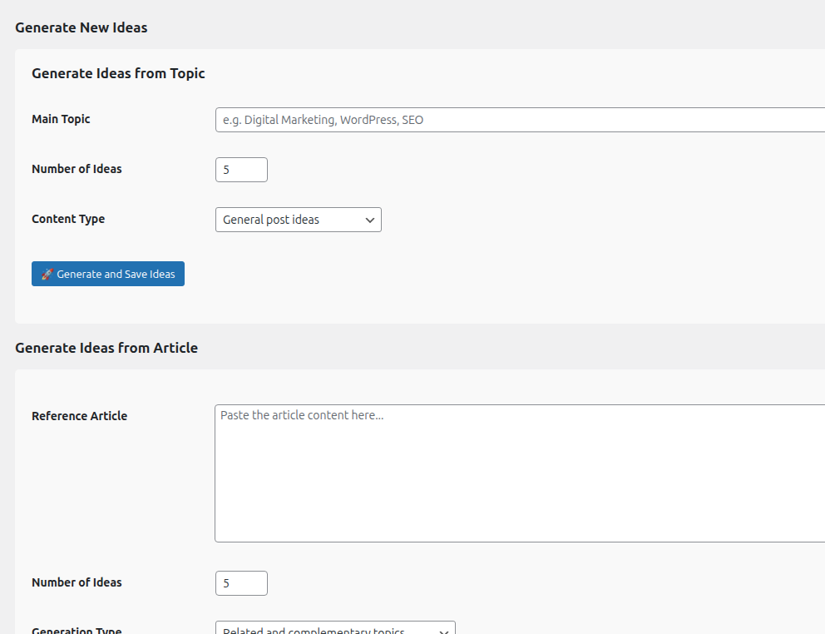Click the Generate Ideas from Article heading
Screen dimensions: 825x634
[x=106, y=348]
